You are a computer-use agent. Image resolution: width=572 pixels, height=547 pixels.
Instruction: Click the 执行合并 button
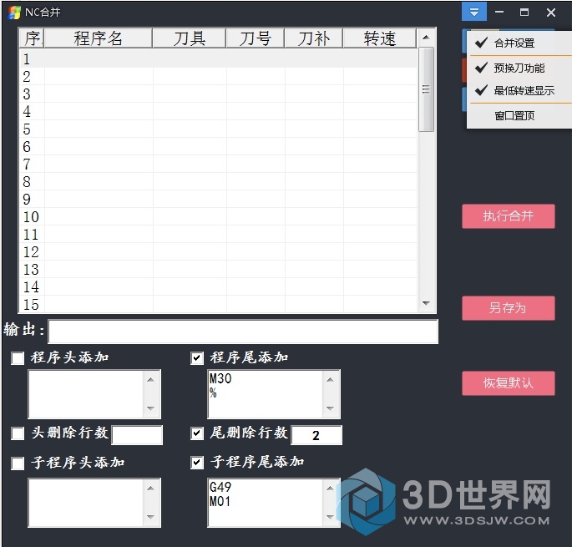[x=509, y=216]
